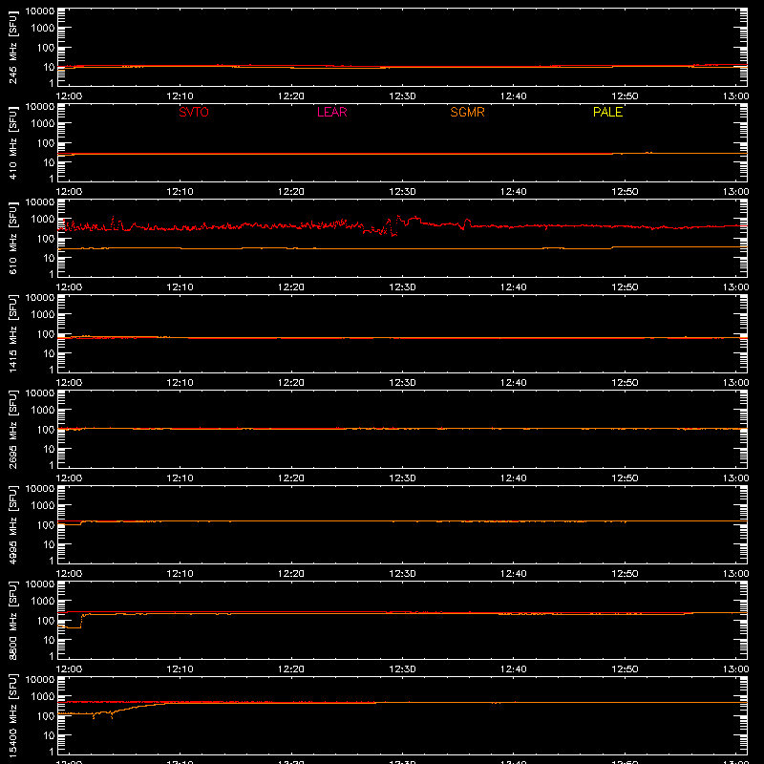The width and height of the screenshot is (764, 764).
Task: Click the 10 tick label on 410 MHz axis
Action: (x=49, y=162)
